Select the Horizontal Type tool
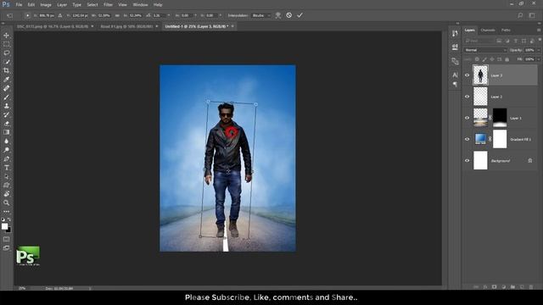543x305 pixels. pyautogui.click(x=6, y=168)
